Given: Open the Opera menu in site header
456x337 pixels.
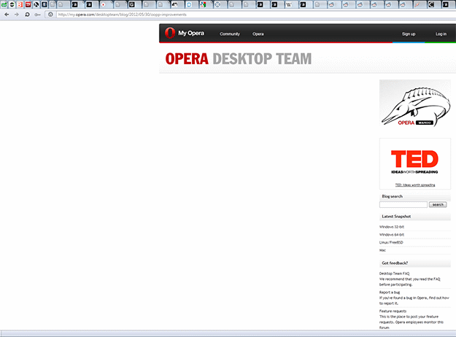Looking at the screenshot, I should (x=258, y=34).
